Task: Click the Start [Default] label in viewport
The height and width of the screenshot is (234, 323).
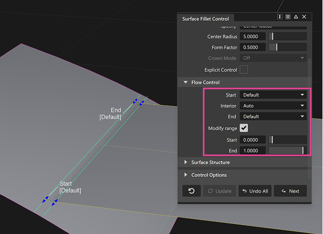Action: [x=70, y=187]
